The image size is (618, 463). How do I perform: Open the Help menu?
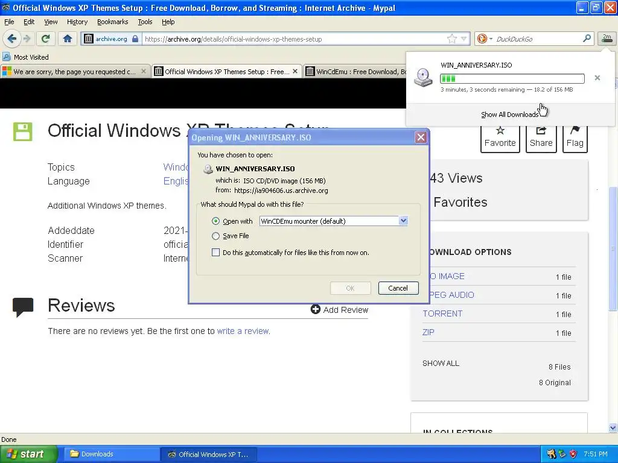[168, 22]
